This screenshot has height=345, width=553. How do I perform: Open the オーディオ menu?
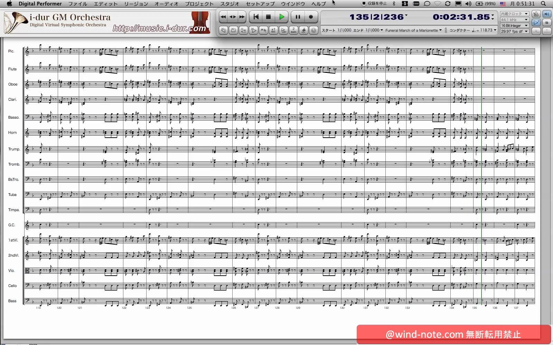pos(167,4)
